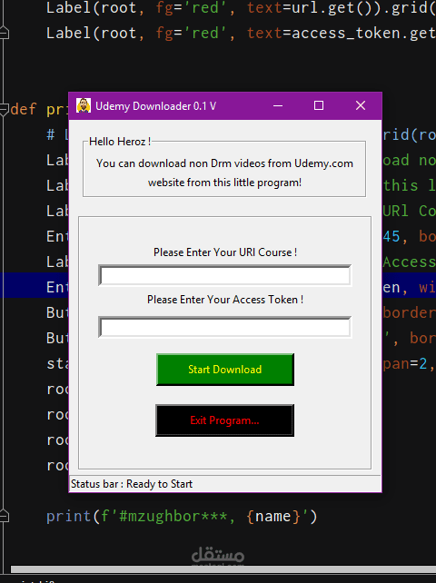Focus the Access Token input field
This screenshot has height=583, width=436.
[224, 327]
